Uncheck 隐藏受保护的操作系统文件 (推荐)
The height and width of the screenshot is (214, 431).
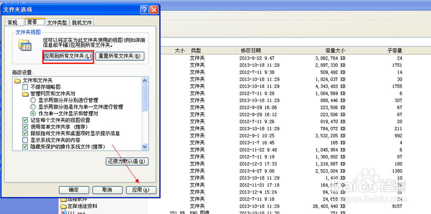(25, 147)
